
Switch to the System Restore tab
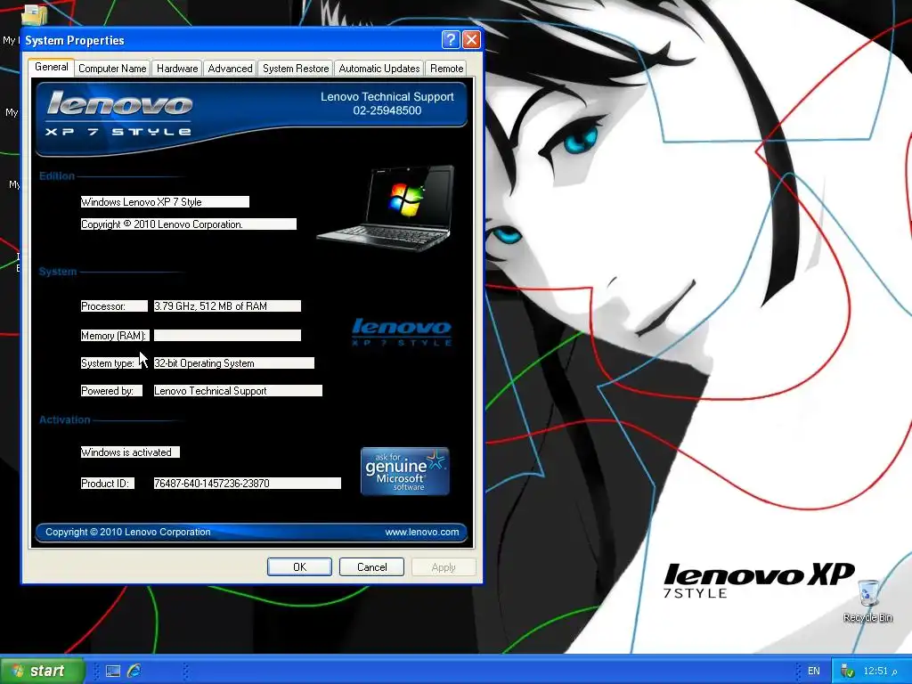(296, 69)
